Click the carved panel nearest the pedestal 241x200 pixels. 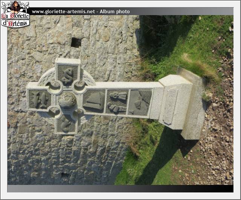tap(140, 102)
